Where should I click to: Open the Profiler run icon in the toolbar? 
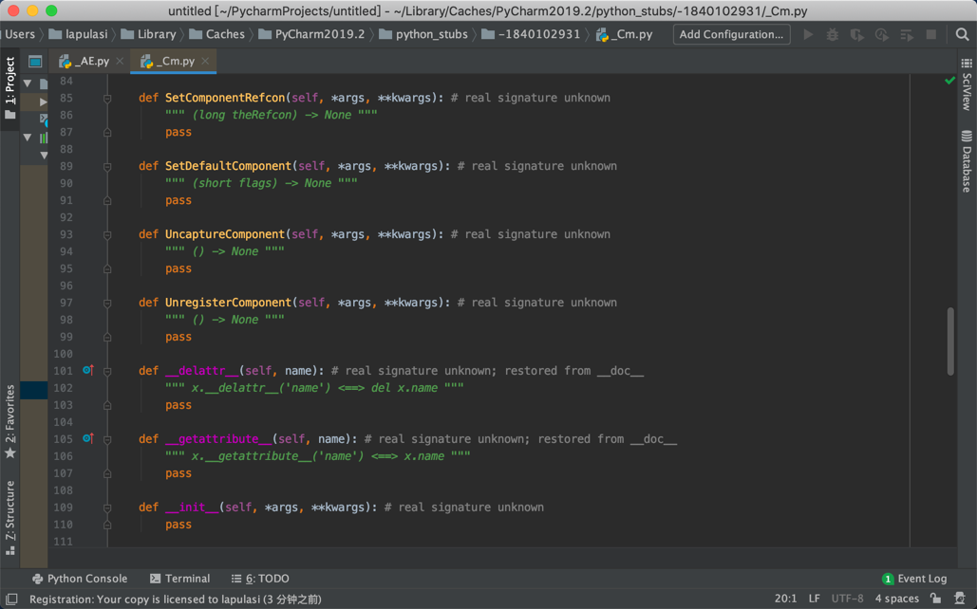coord(881,35)
